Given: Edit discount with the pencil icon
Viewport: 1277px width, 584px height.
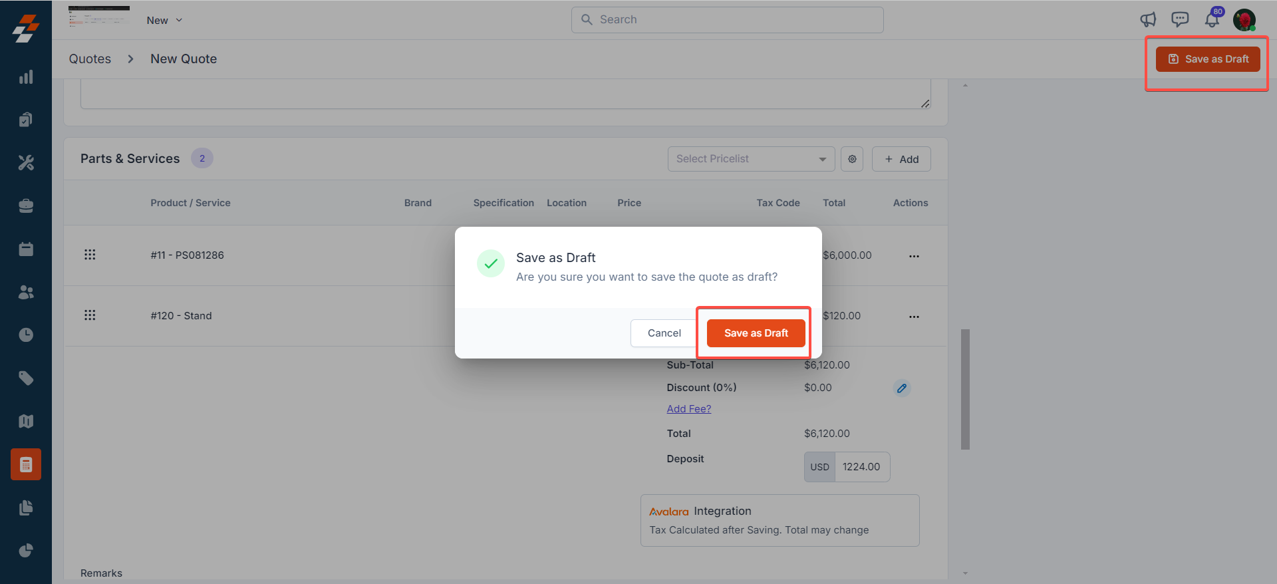Looking at the screenshot, I should coord(901,388).
